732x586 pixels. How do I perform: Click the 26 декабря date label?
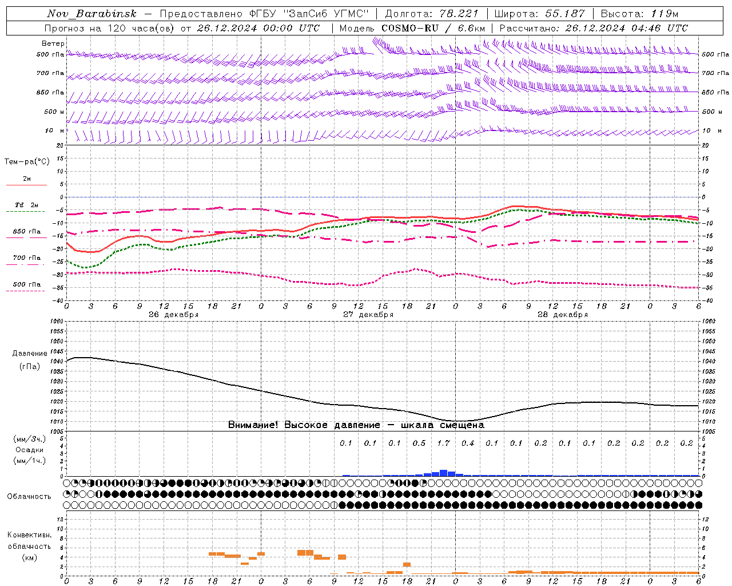pos(173,315)
